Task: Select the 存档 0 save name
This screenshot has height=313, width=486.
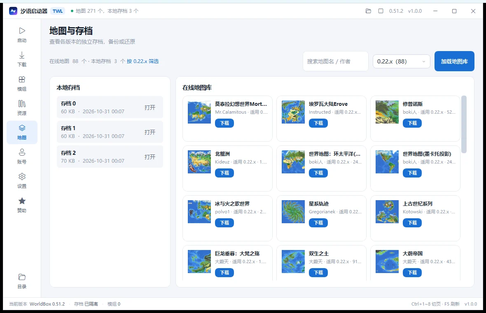Action: tap(68, 103)
